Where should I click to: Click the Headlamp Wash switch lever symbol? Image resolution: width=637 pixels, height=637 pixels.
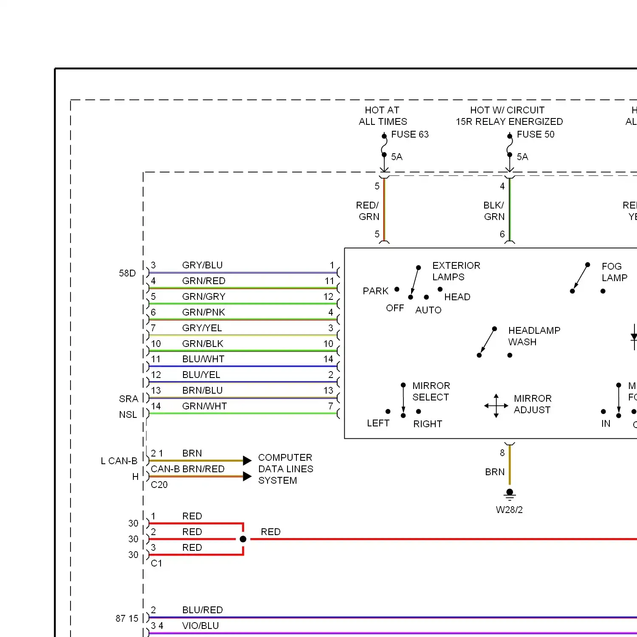(487, 342)
